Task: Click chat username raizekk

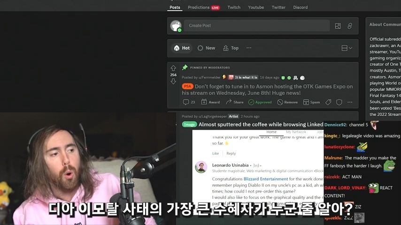Action: coord(332,177)
